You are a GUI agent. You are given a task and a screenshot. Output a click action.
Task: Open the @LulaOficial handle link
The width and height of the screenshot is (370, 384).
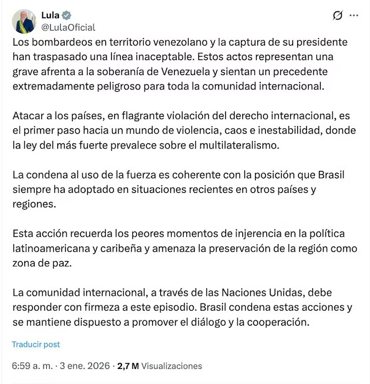pyautogui.click(x=68, y=27)
